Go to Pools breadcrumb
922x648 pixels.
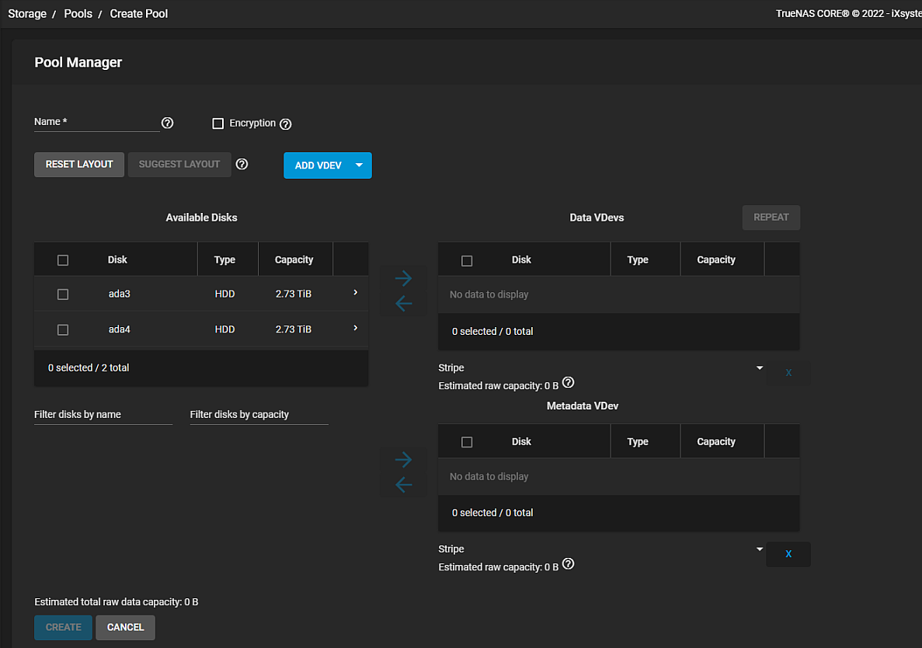(x=78, y=13)
